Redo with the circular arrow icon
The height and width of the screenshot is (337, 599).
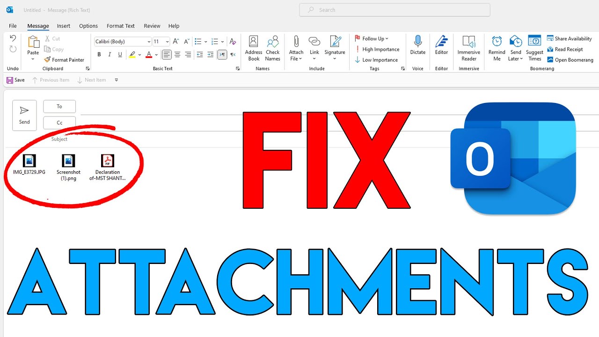click(x=13, y=49)
